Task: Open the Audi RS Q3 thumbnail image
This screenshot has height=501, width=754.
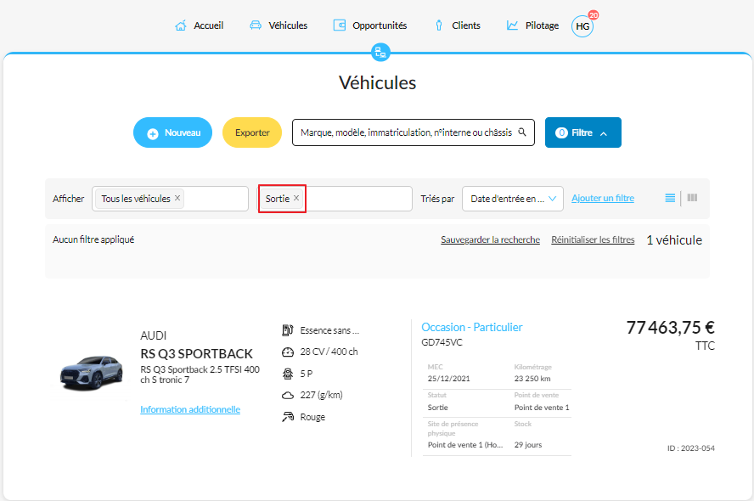Action: pyautogui.click(x=92, y=373)
